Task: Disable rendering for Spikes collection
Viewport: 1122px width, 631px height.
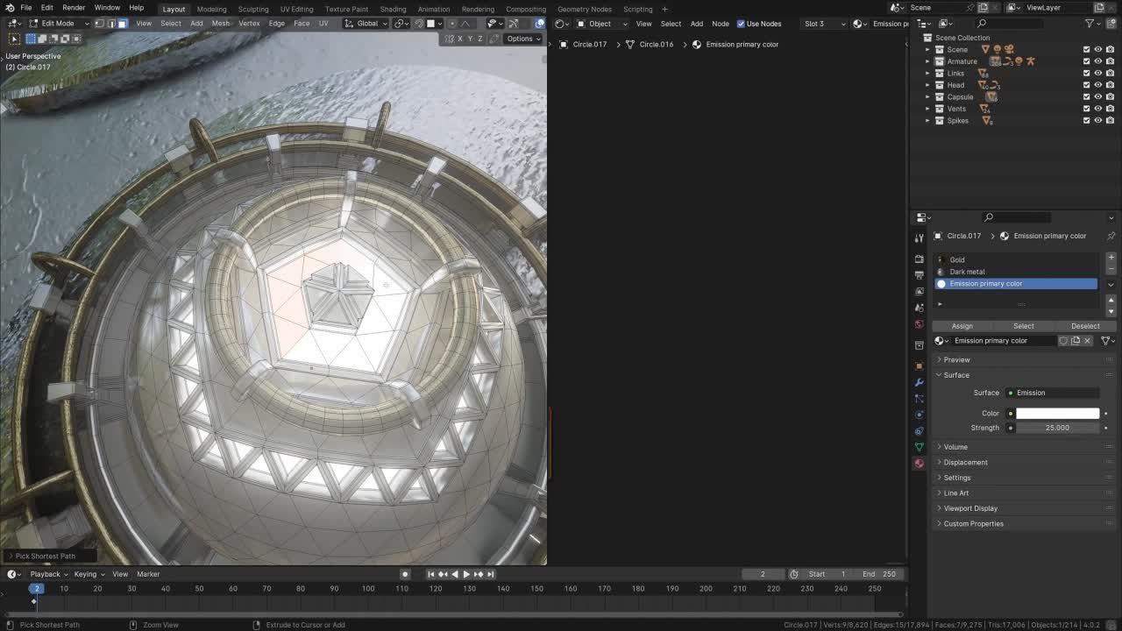Action: 1110,121
